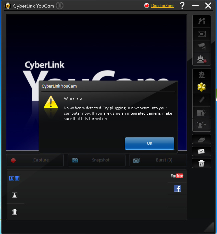Click the red DirectorZone status dot
Image resolution: width=217 pixels, height=234 pixels.
pyautogui.click(x=147, y=6)
